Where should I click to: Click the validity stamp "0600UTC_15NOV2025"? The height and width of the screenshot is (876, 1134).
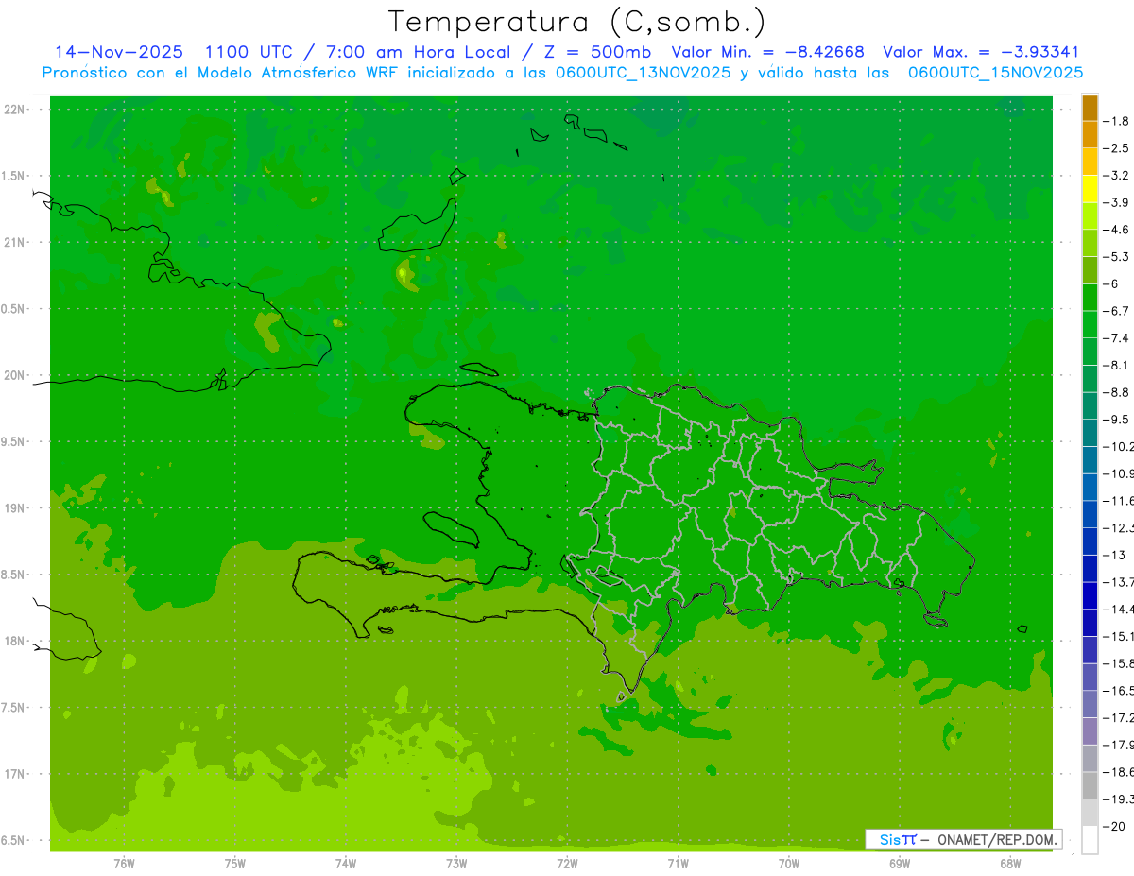[995, 73]
